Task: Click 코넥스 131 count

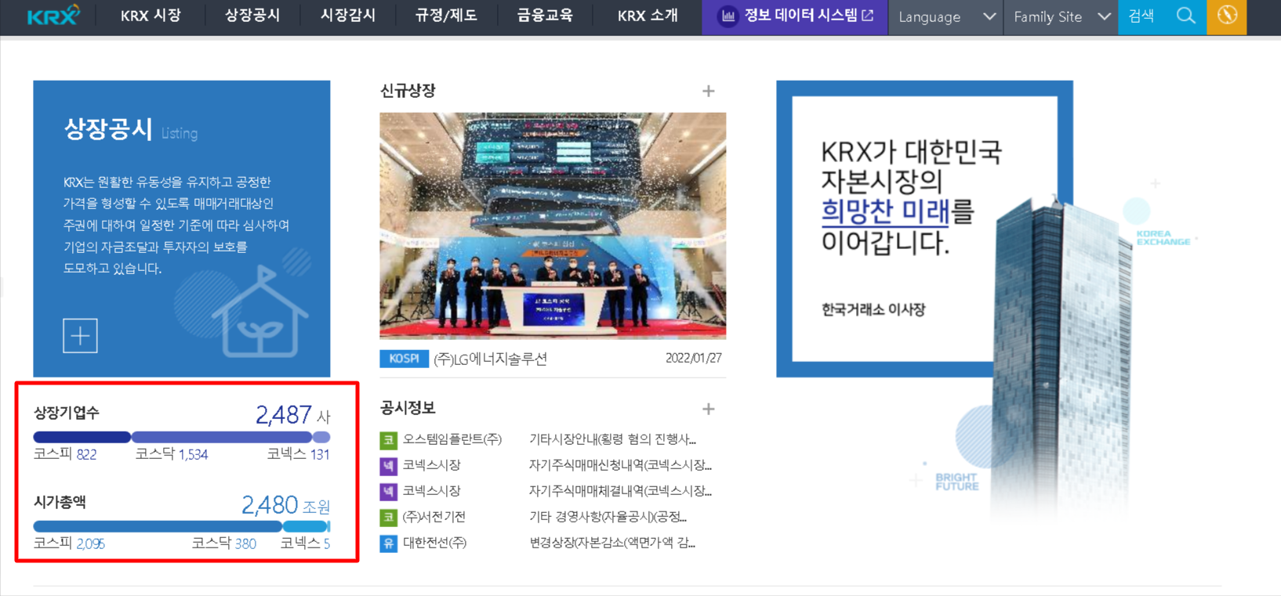Action: (298, 454)
